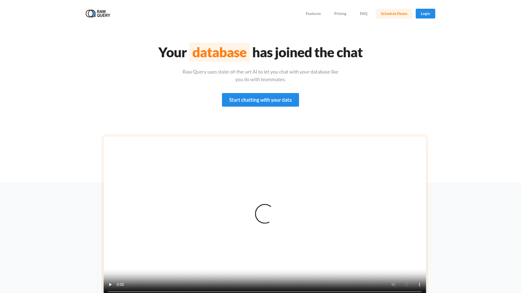Image resolution: width=521 pixels, height=293 pixels.
Task: Go to Pricing in the top navigation
Action: click(x=340, y=14)
